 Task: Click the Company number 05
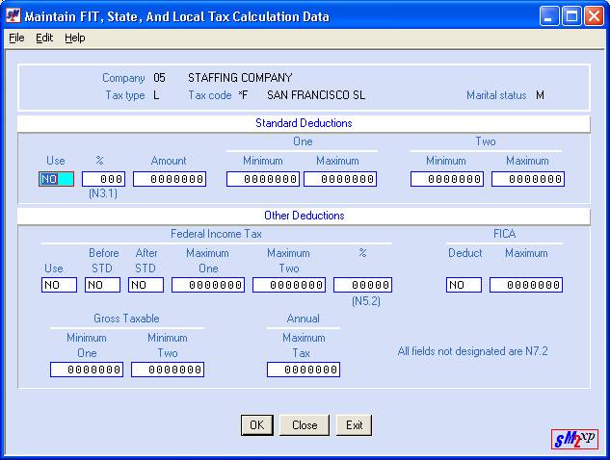159,78
